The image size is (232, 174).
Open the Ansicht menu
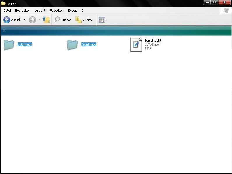(x=40, y=11)
